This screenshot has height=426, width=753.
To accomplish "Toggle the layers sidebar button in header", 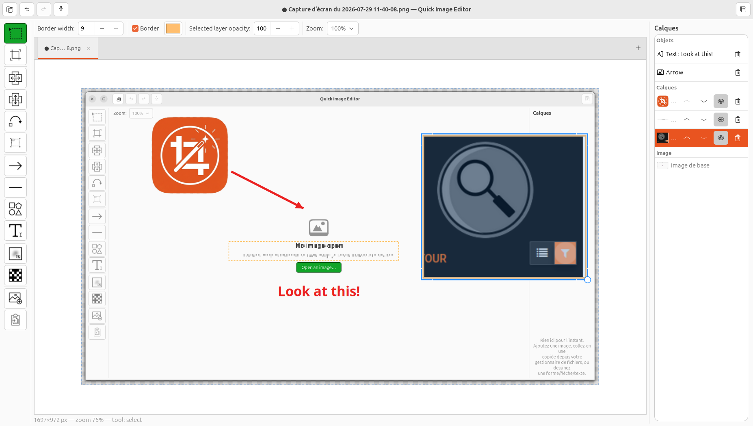I will click(x=743, y=9).
